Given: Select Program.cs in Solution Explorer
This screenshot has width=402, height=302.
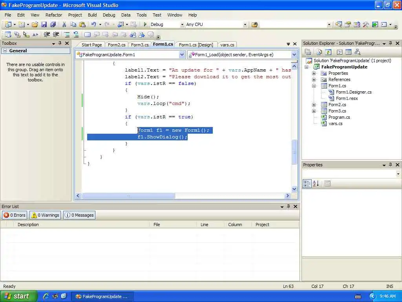Looking at the screenshot, I should (x=339, y=117).
